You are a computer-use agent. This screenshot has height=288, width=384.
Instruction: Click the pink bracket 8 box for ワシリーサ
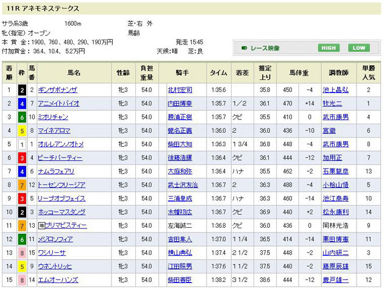[x=22, y=253]
